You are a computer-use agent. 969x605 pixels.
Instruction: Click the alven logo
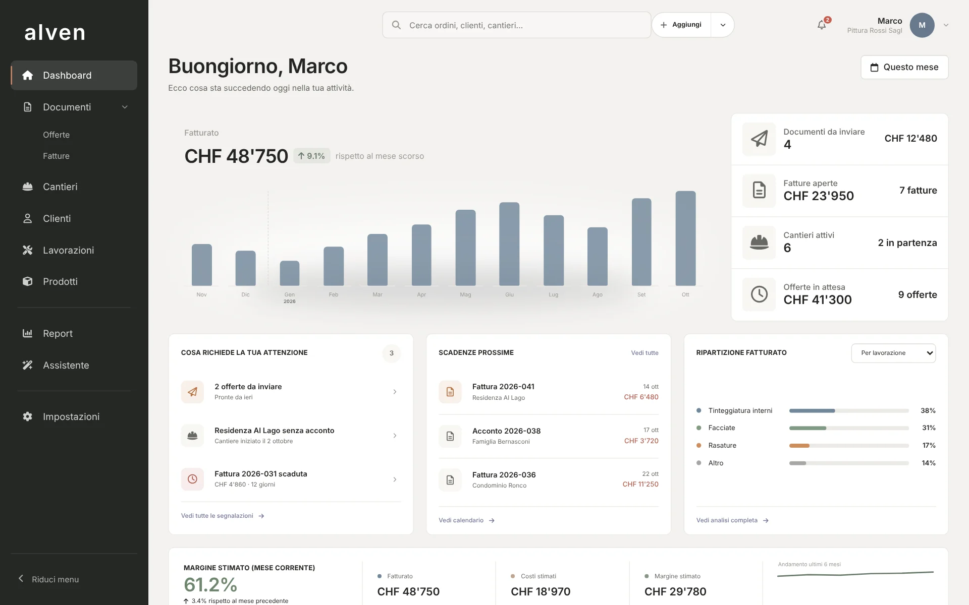click(x=55, y=33)
